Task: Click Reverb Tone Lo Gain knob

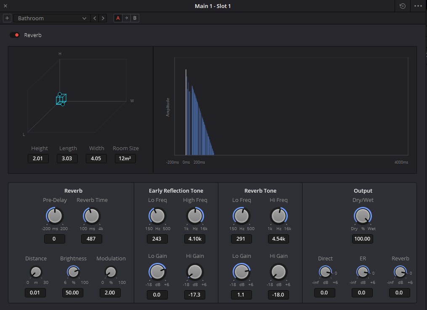Action: (x=241, y=272)
